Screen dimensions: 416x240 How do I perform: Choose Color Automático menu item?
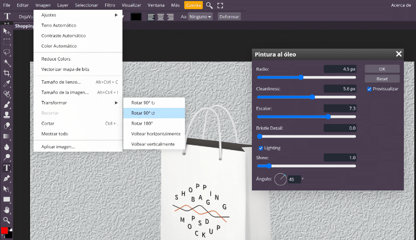(78, 46)
